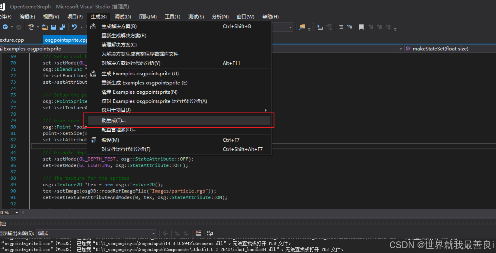Open the 调试(D) menu
This screenshot has width=496, height=253.
(x=123, y=17)
